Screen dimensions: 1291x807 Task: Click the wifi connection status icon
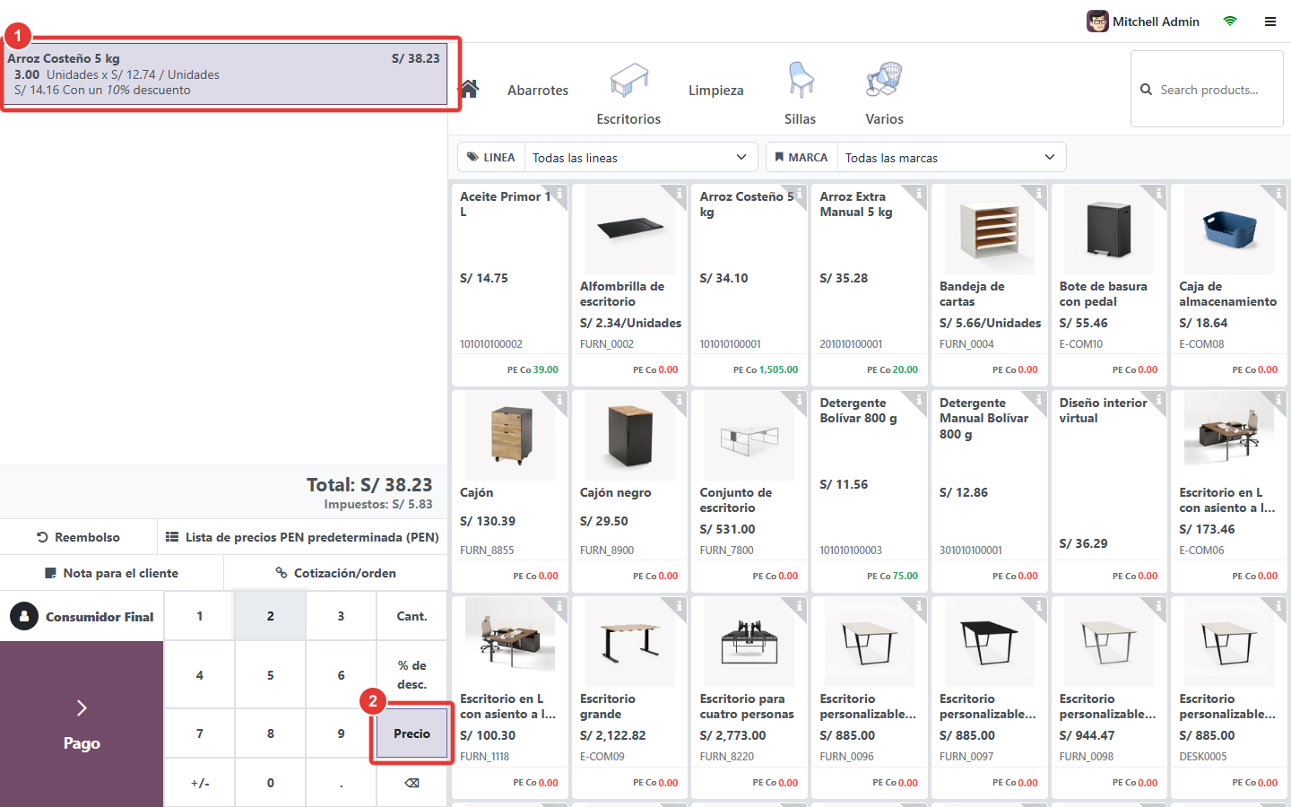click(1230, 22)
